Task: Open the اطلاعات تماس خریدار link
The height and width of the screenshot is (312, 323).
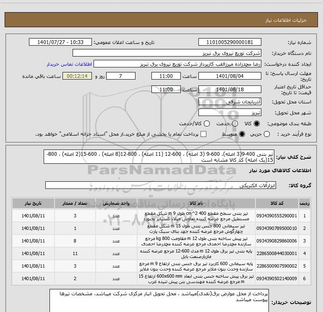Action: pyautogui.click(x=69, y=64)
